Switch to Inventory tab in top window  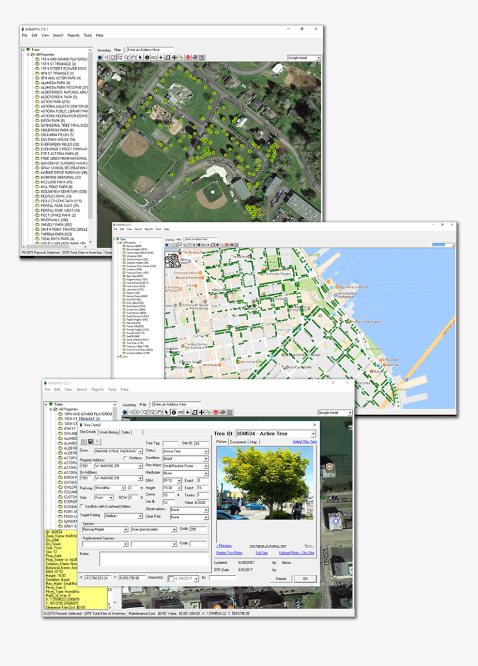(104, 50)
